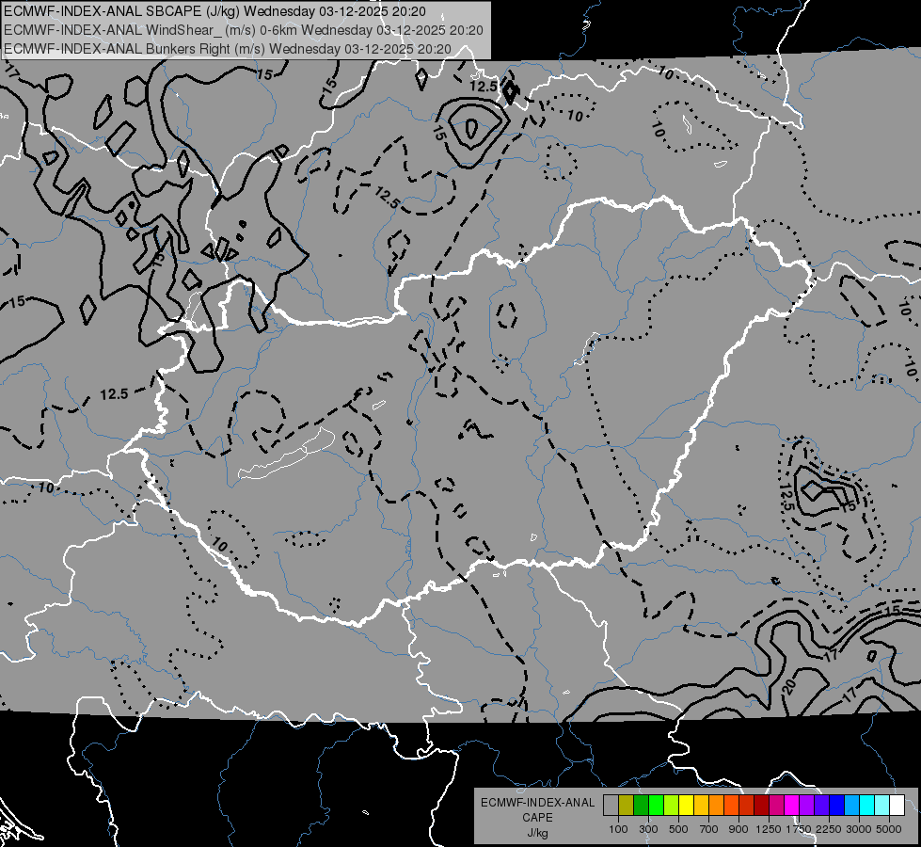Pick the sky blue legend swatch

851,805
